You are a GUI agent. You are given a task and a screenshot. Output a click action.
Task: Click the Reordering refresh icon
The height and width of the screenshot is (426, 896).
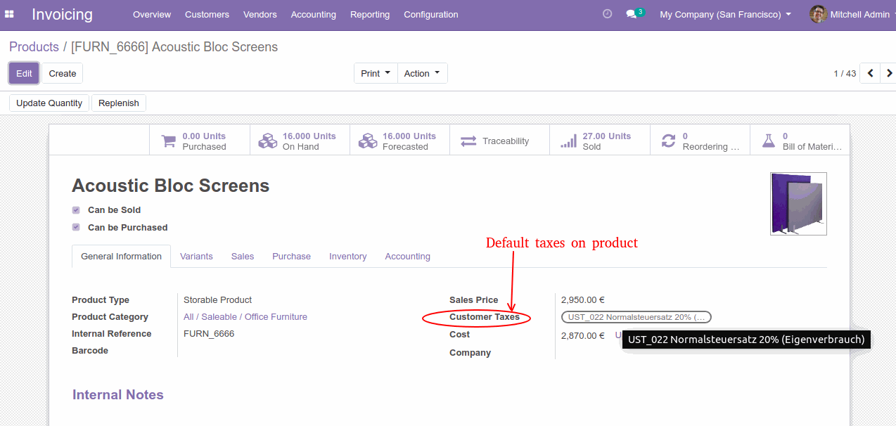click(668, 141)
